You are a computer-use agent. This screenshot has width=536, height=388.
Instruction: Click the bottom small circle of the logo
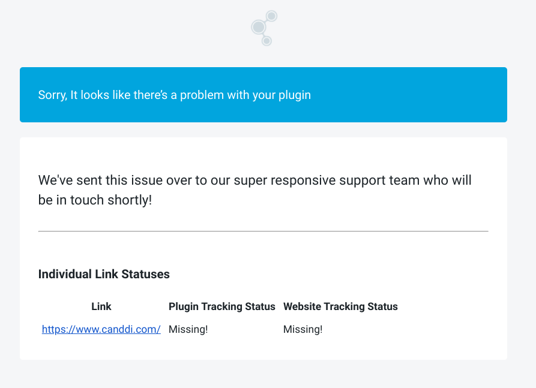coord(266,41)
